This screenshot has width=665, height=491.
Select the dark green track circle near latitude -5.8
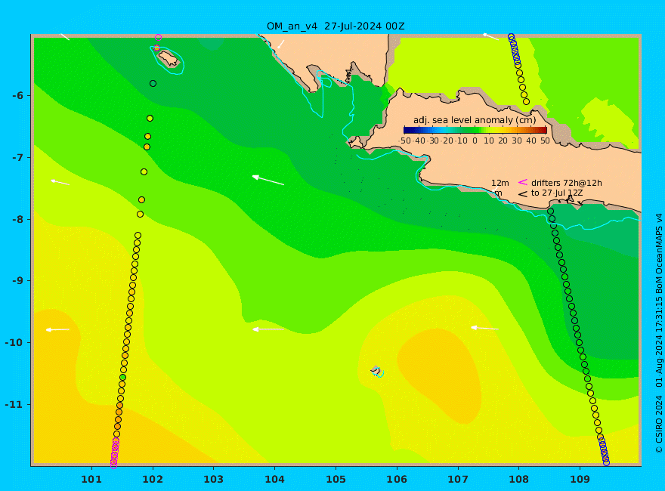pos(153,84)
